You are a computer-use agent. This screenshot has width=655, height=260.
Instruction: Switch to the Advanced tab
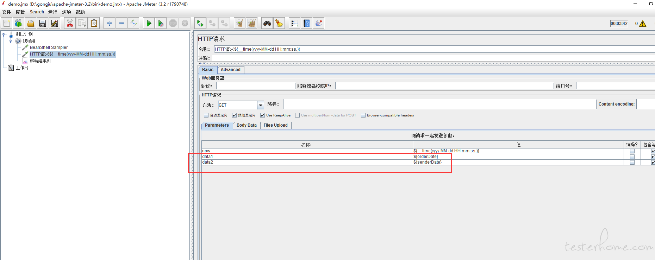231,70
